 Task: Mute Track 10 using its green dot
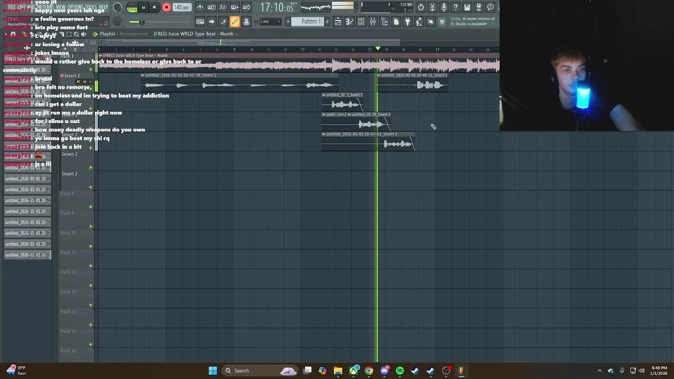tap(91, 246)
